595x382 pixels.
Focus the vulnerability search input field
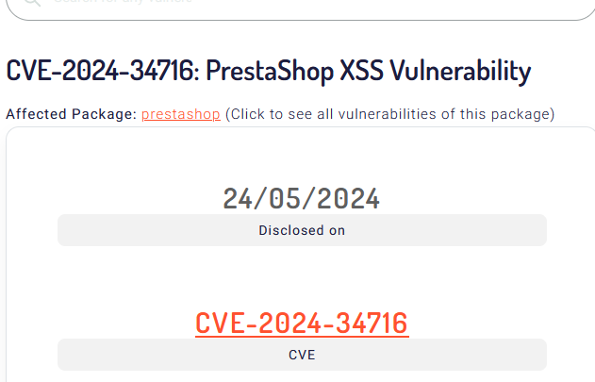point(301,8)
